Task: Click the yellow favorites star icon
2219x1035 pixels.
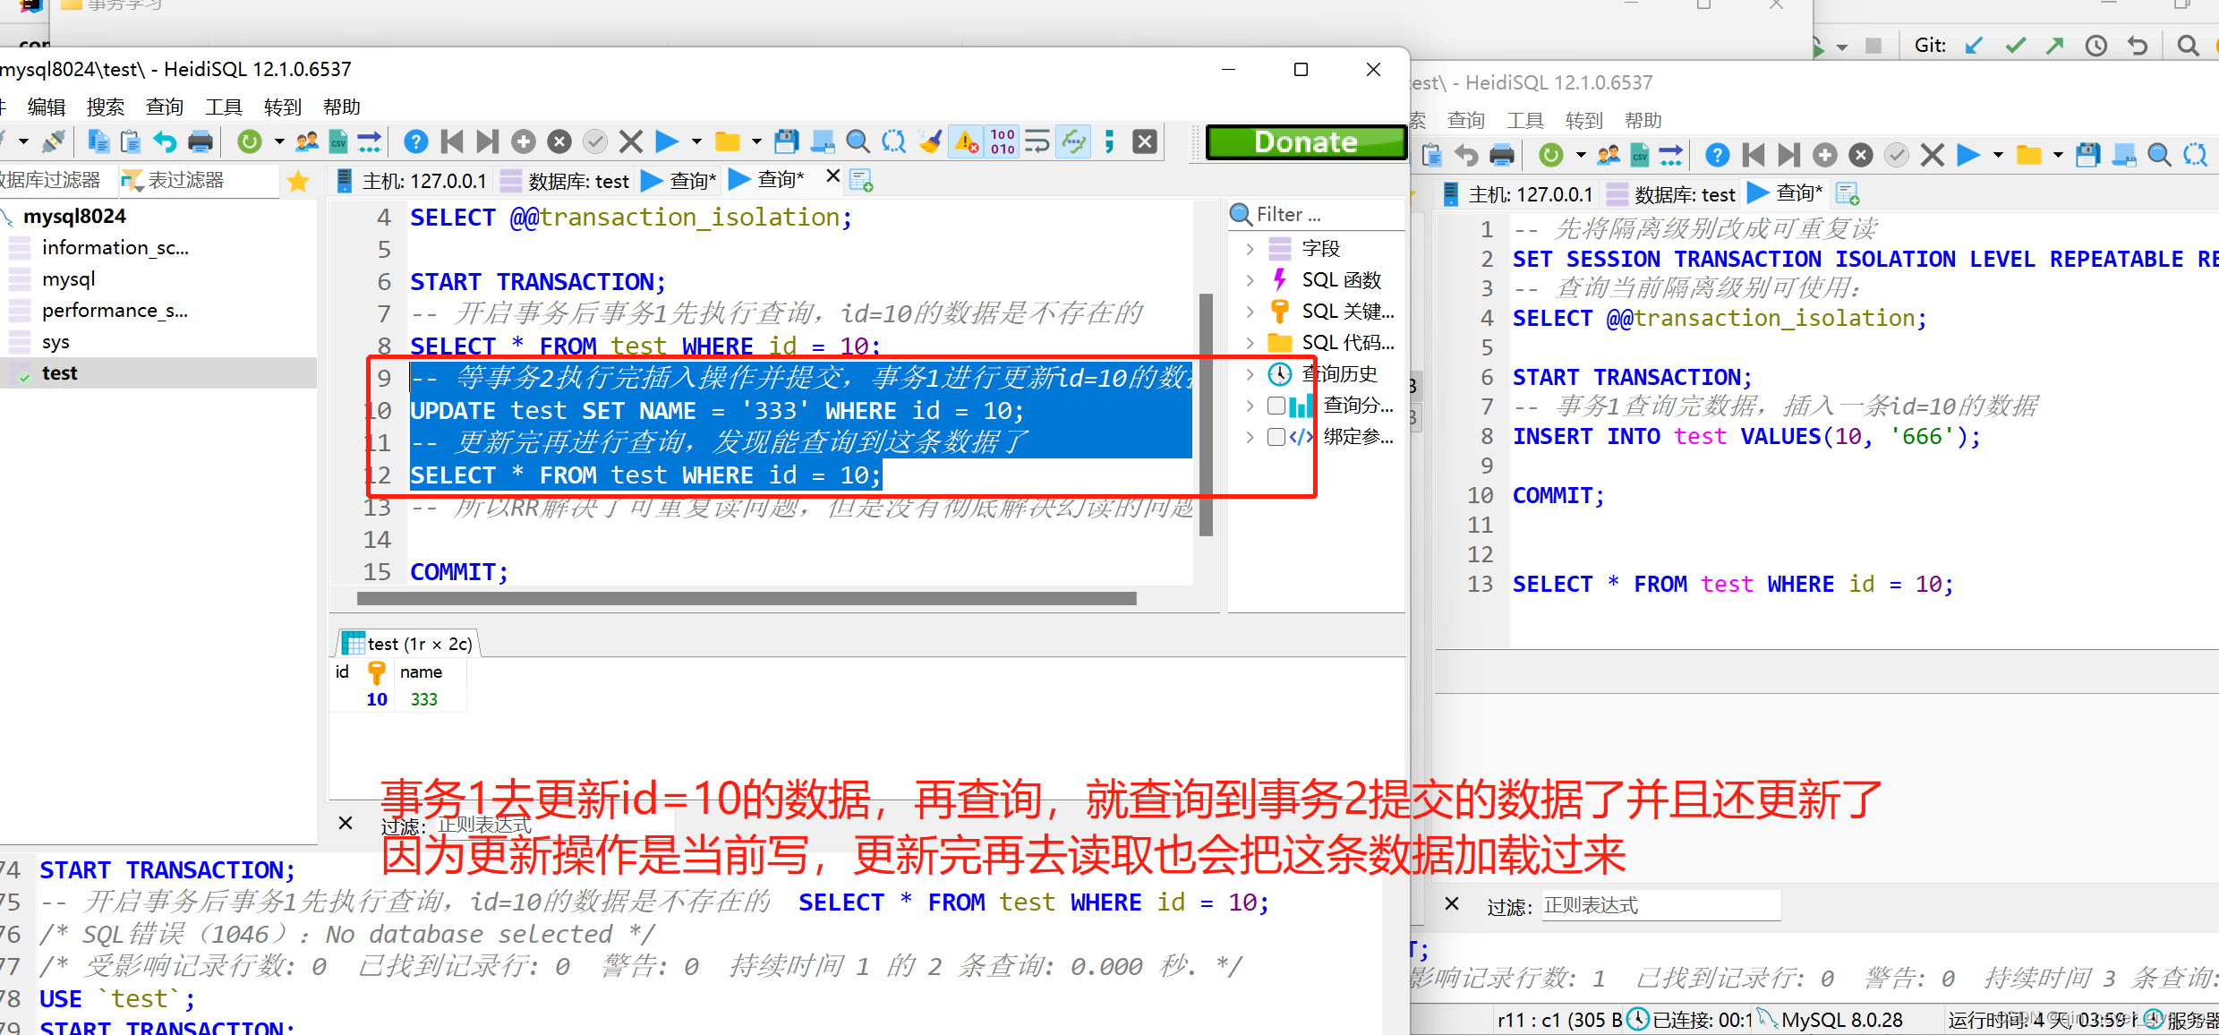Action: click(x=298, y=182)
